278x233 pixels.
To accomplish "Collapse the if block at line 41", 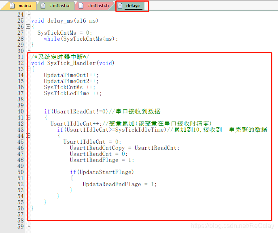I will point(28,117).
